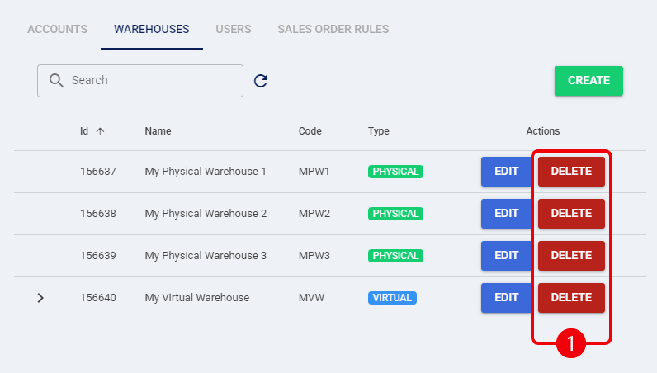Open the Accounts tab

coord(58,30)
